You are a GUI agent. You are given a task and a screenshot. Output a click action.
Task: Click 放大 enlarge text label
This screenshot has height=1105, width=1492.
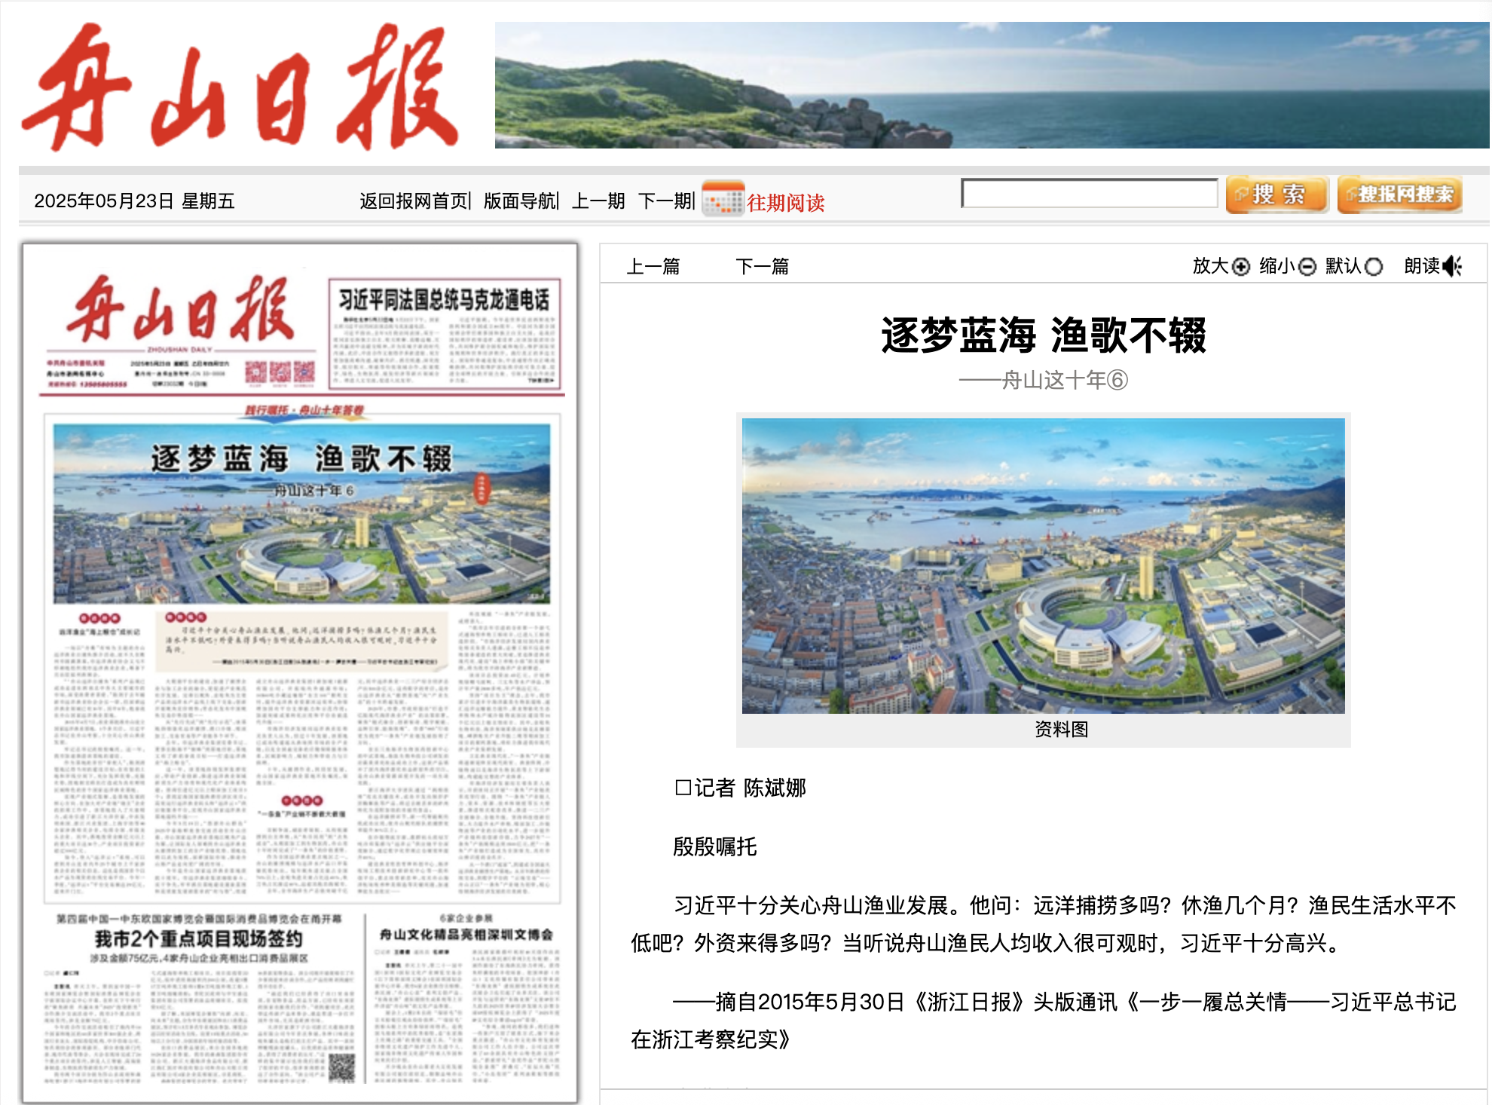[x=1211, y=266]
